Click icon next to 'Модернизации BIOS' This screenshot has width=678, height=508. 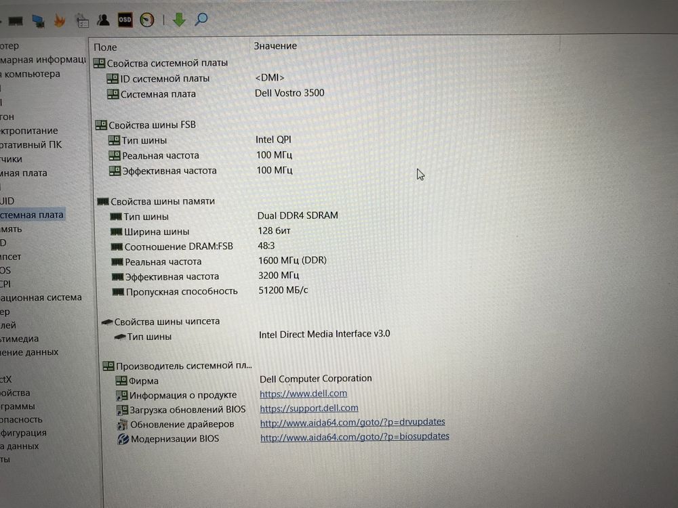[x=123, y=439]
